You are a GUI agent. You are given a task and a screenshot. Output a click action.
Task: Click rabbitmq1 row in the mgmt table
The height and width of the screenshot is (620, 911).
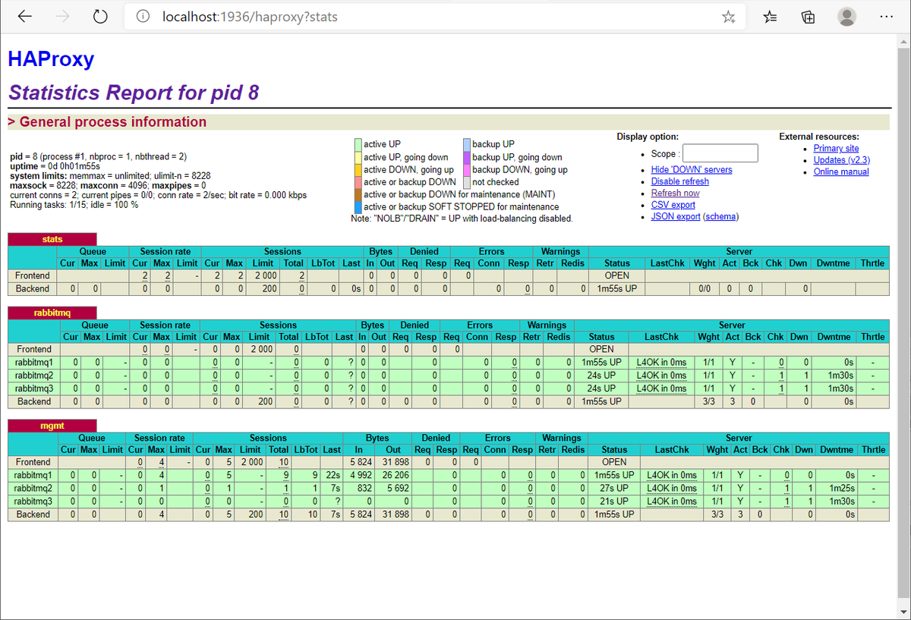(x=448, y=475)
